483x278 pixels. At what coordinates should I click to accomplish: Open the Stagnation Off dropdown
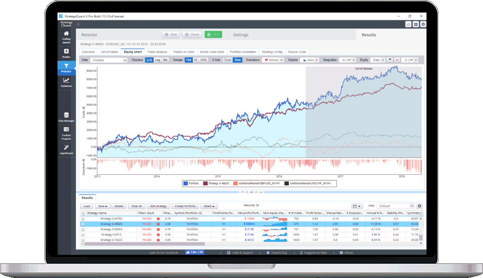tap(347, 60)
